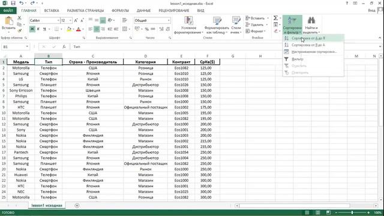Switch to Page Layout view icon
Screen dimensions: 384x216
pos(317,212)
